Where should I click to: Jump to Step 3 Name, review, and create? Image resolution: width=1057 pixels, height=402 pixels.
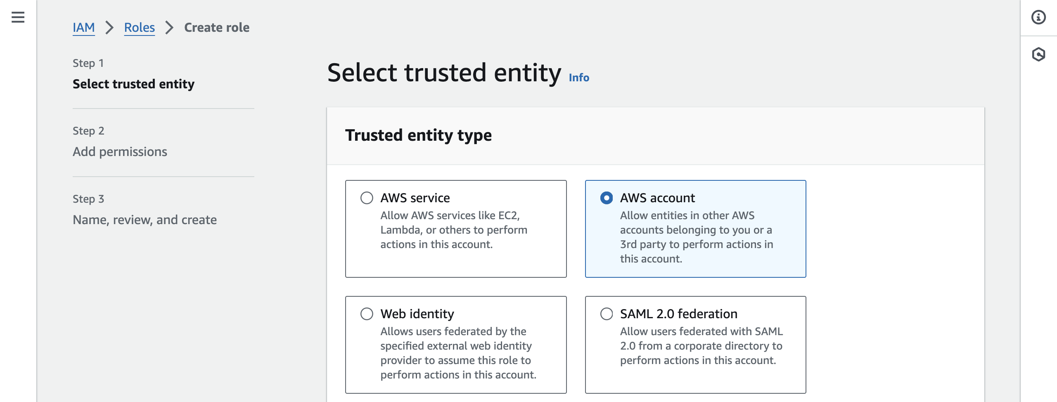pos(145,220)
